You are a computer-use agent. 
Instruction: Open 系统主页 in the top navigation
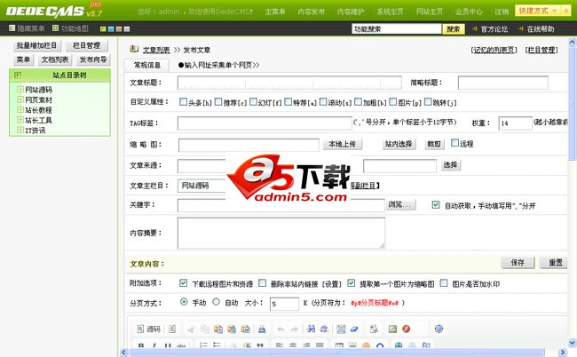point(390,12)
